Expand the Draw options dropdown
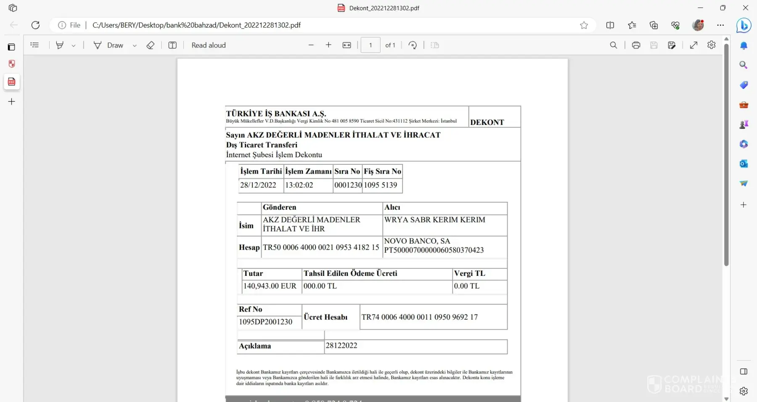Screen dimensions: 757x402 [x=135, y=45]
